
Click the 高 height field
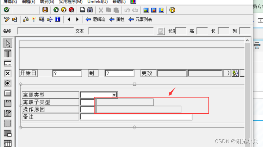coord(202,31)
